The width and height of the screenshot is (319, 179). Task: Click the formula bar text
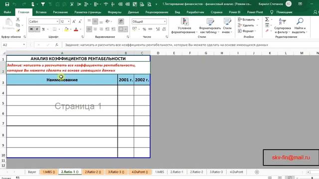pyautogui.click(x=166, y=45)
